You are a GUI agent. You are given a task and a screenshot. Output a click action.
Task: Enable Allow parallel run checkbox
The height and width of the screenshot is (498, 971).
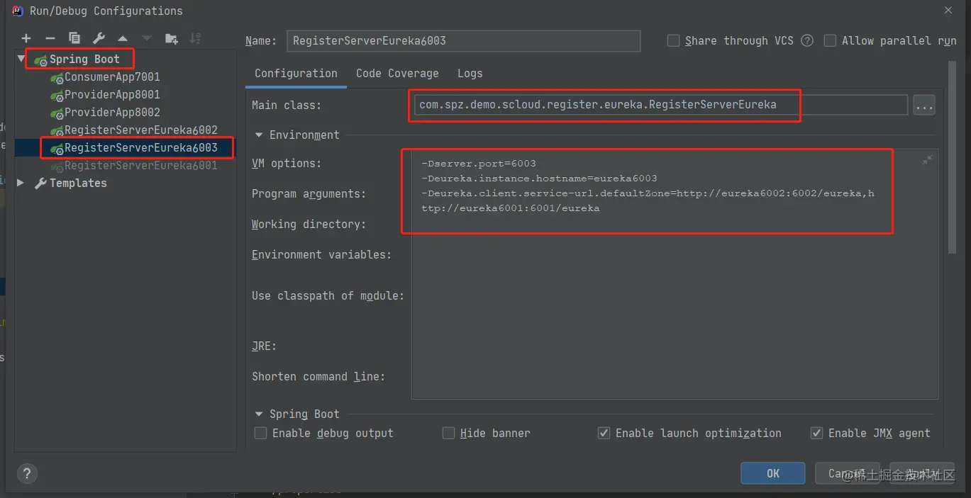pyautogui.click(x=830, y=40)
